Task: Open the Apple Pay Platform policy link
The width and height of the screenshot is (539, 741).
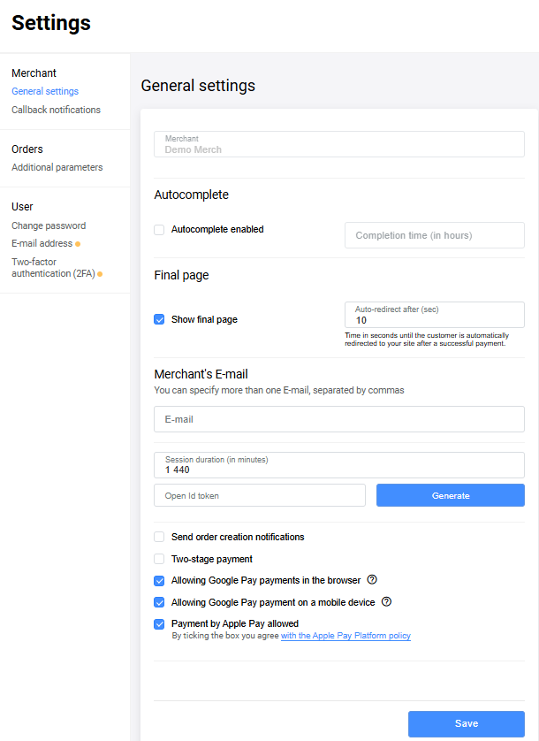Action: 345,636
